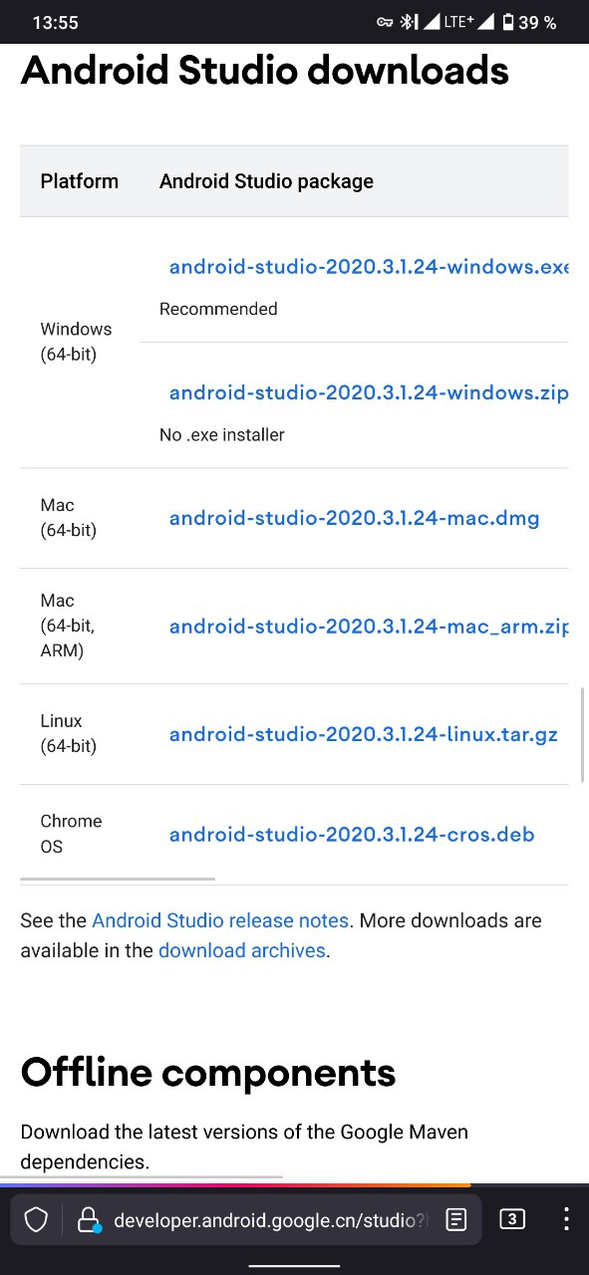Tap the battery indicator icon

point(508,22)
